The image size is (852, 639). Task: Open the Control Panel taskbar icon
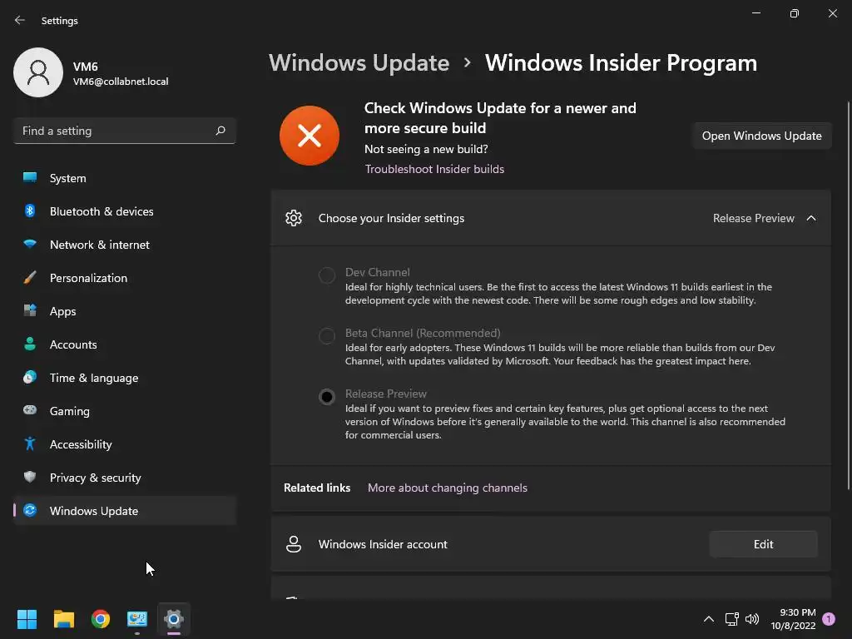[x=137, y=619]
